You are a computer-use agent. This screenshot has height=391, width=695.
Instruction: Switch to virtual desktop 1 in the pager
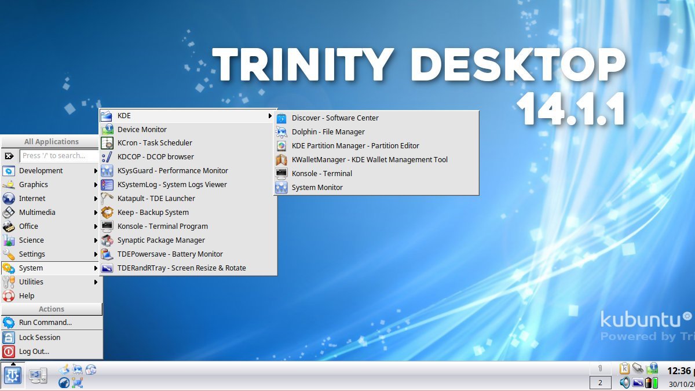(601, 368)
